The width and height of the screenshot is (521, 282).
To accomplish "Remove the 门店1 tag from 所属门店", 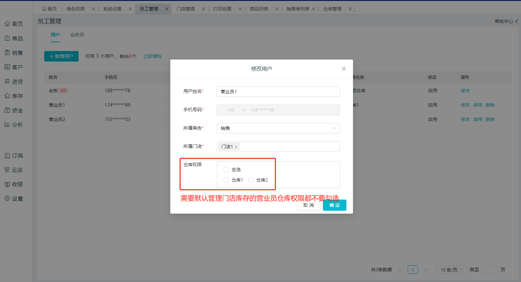I will pos(236,147).
